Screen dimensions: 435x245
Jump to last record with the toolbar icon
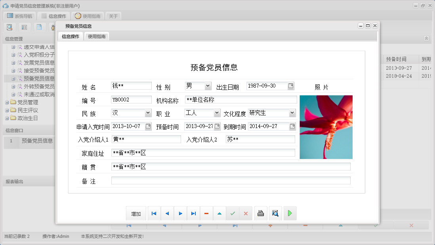pyautogui.click(x=193, y=213)
